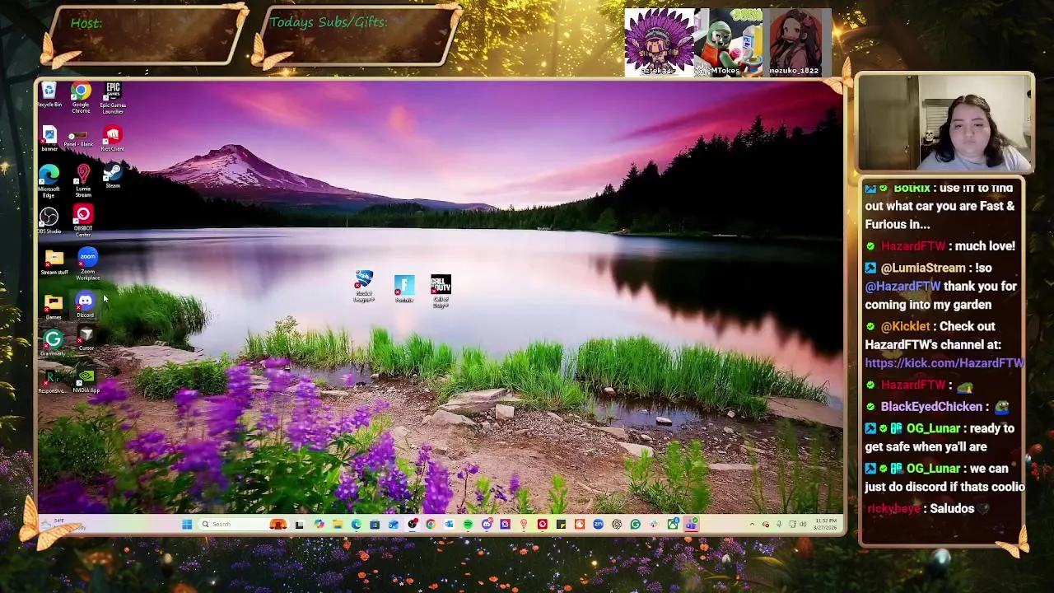Open File Explorer from the taskbar
This screenshot has width=1054, height=593.
click(338, 524)
